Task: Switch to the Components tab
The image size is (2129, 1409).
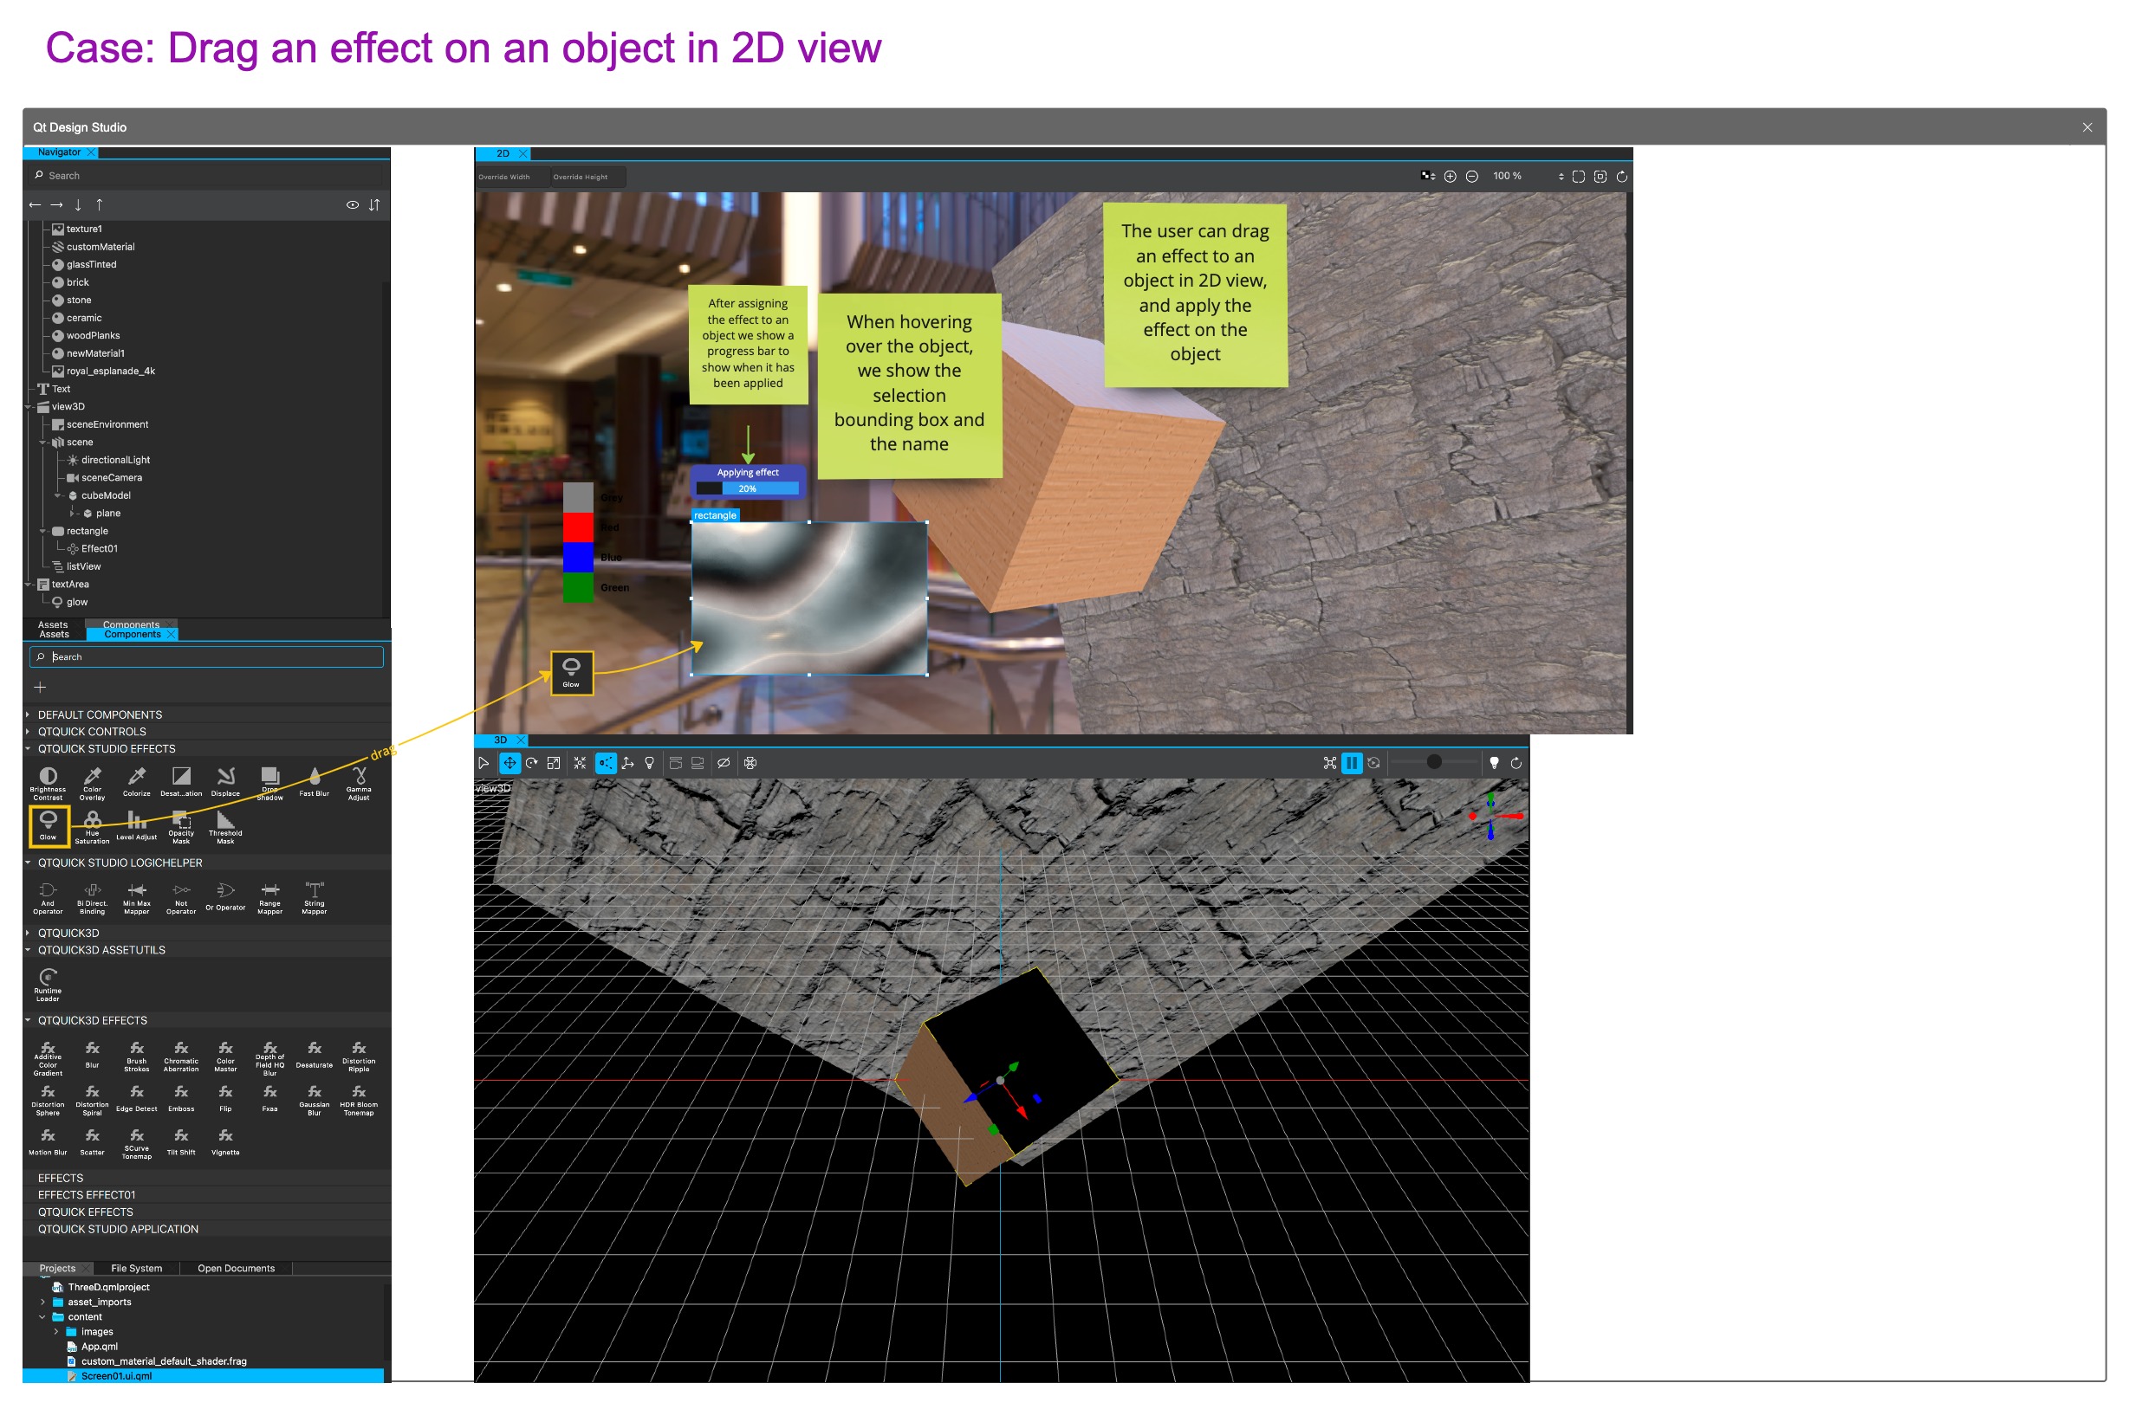Action: pos(133,634)
